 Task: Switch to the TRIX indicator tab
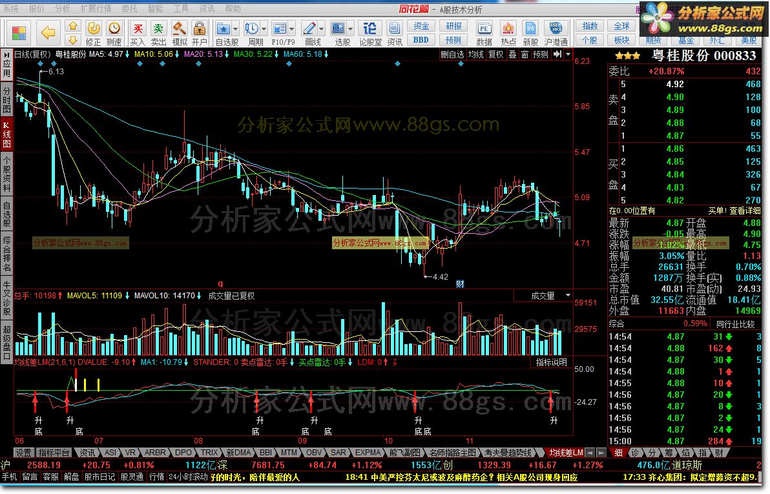[x=209, y=452]
